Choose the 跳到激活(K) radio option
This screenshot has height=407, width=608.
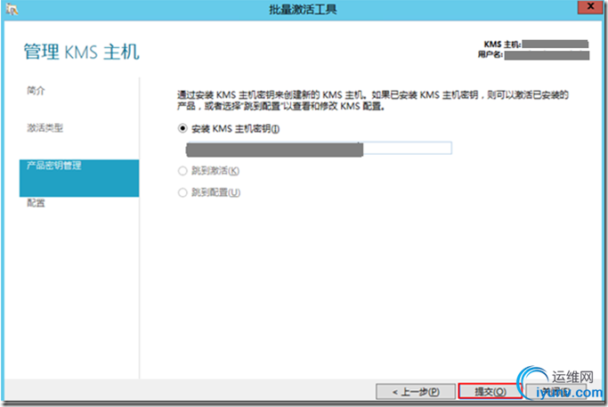182,171
